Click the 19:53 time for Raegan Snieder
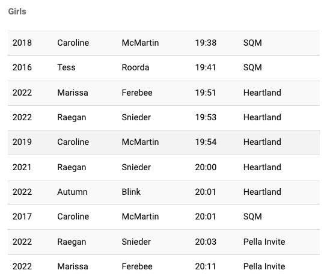This screenshot has height=279, width=324. (x=206, y=117)
